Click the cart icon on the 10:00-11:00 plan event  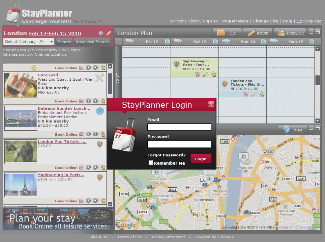coord(246,94)
